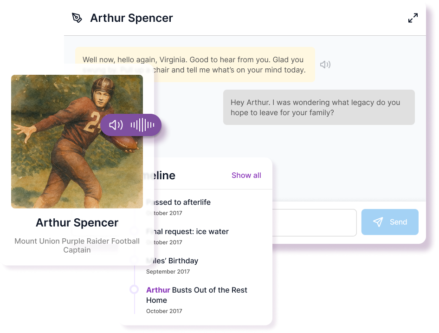Image resolution: width=439 pixels, height=333 pixels.
Task: Select the purple 'Arthur' link in the timeline
Action: click(158, 290)
